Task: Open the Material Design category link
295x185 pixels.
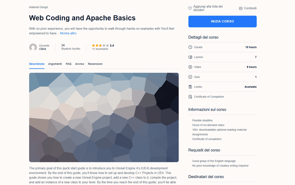Action: click(38, 7)
